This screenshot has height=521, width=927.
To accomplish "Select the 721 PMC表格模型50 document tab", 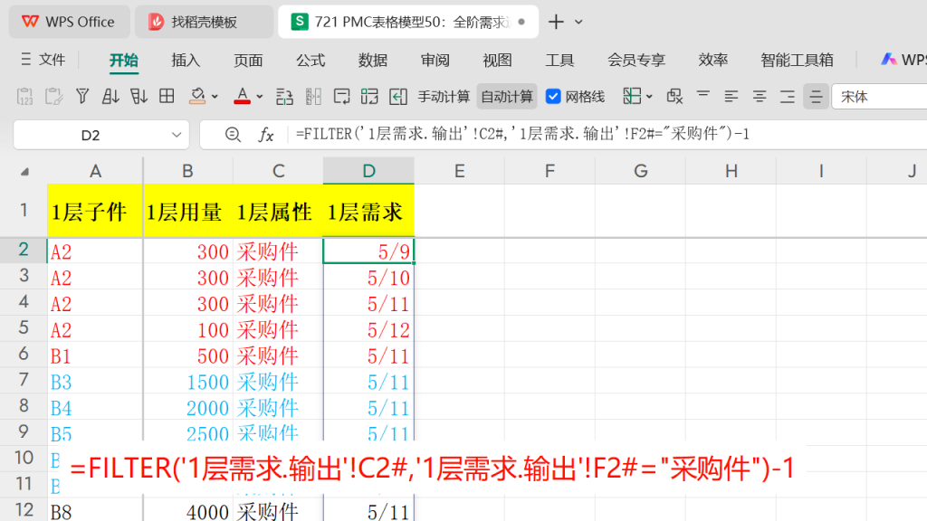I will pyautogui.click(x=408, y=22).
